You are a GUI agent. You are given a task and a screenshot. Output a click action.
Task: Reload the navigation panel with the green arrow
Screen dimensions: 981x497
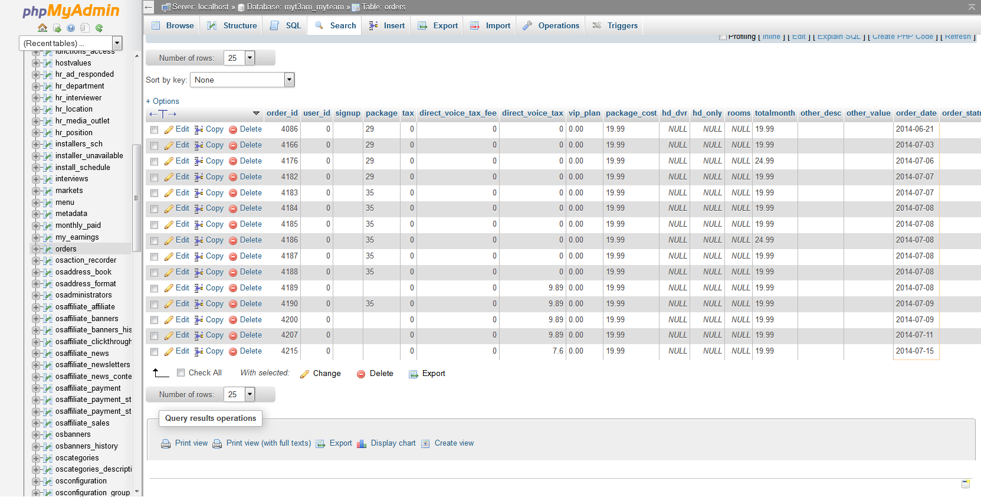coord(99,28)
